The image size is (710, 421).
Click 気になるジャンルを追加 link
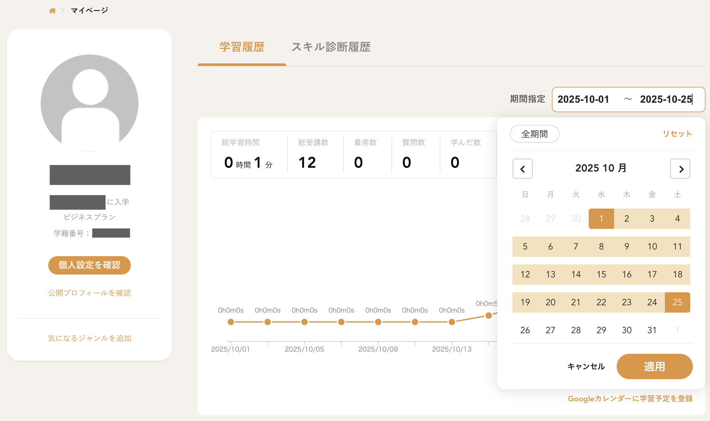[x=90, y=338]
